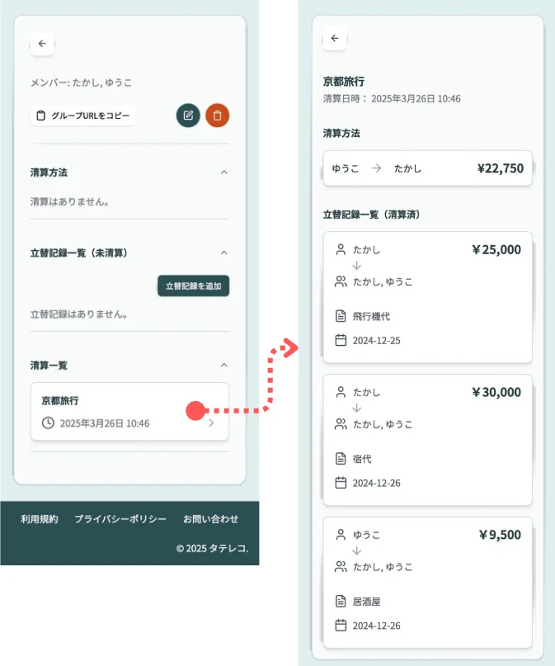Click the person icon next to たかし ¥25,000
Viewport: 555px width, 666px height.
click(x=341, y=249)
